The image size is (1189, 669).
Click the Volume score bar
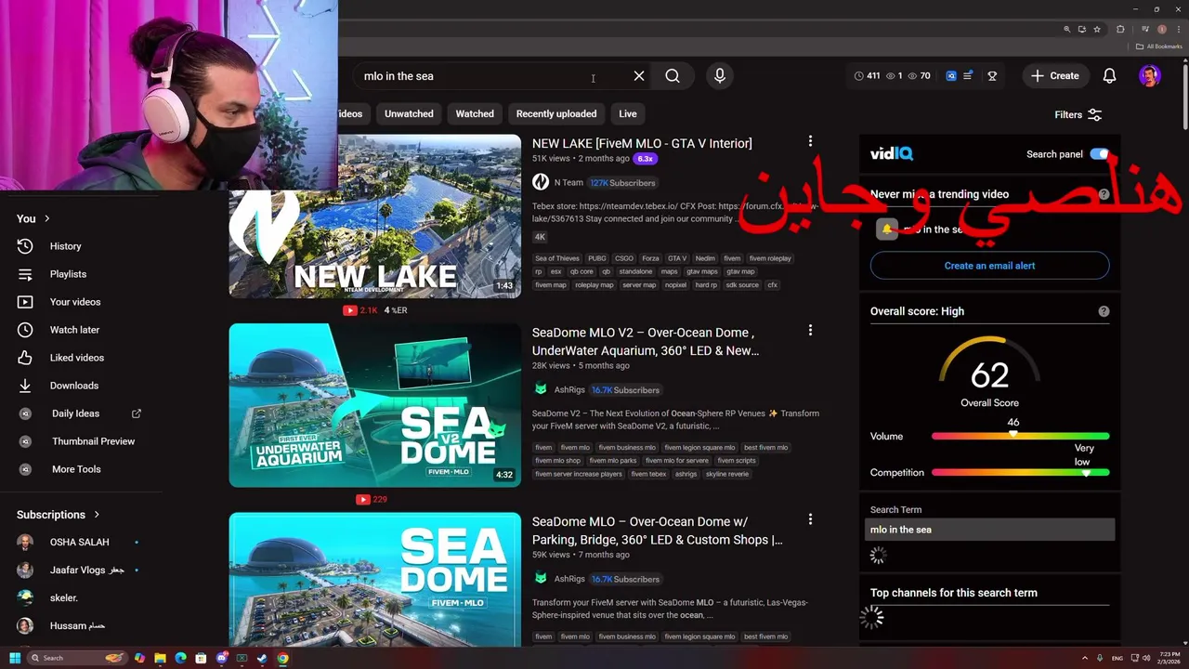tap(1020, 436)
